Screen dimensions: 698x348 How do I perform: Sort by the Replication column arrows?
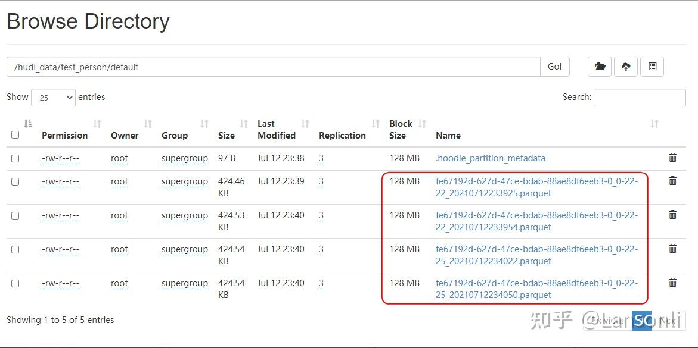(x=376, y=124)
